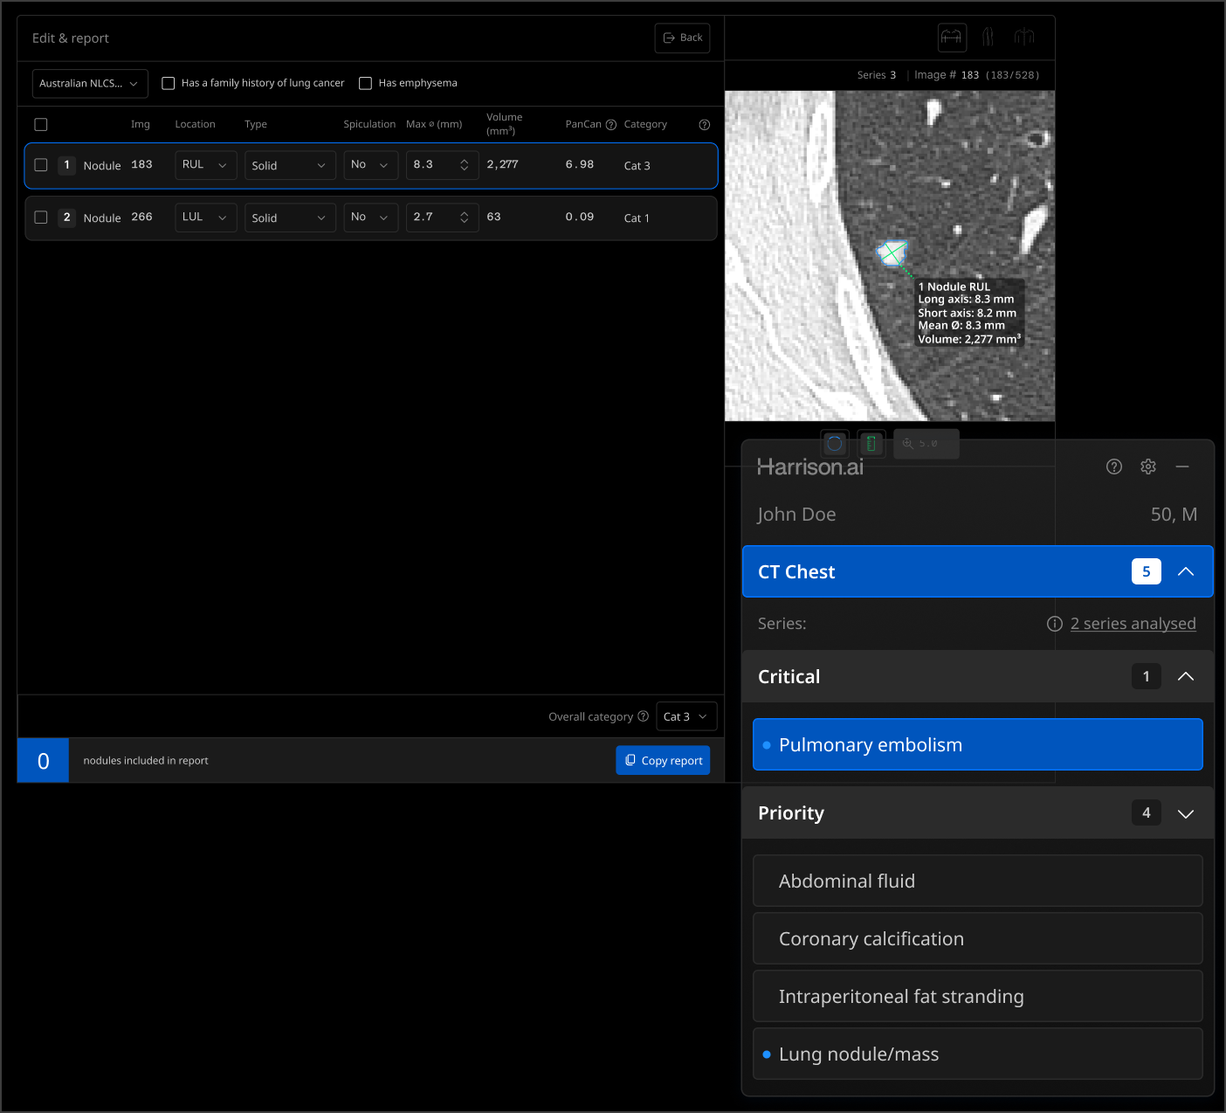Select the coronal view orientation icon

pos(1023,38)
